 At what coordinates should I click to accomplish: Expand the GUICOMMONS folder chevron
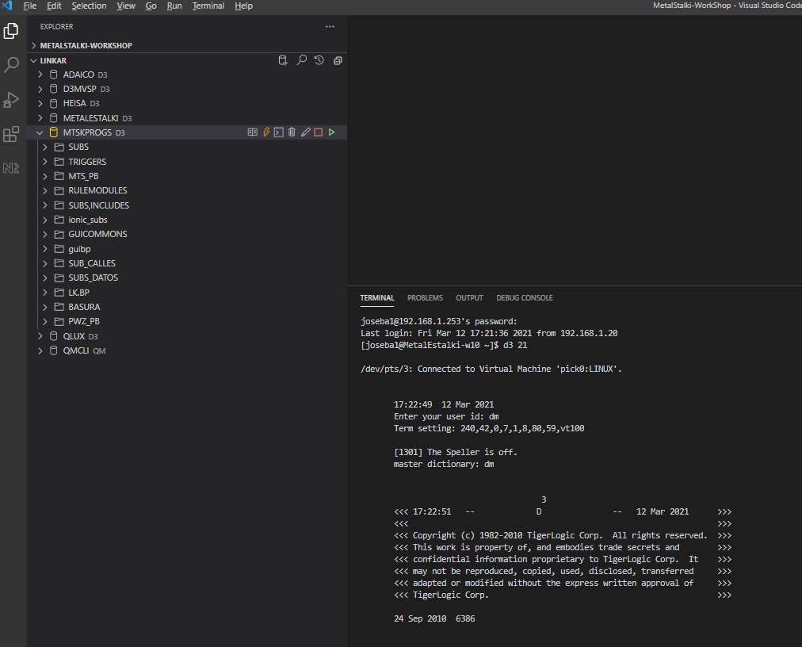[x=45, y=234]
